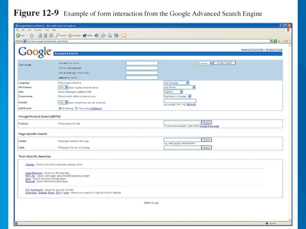Open the anywhere in the page dropdown
The image size is (306, 229).
coord(178,96)
